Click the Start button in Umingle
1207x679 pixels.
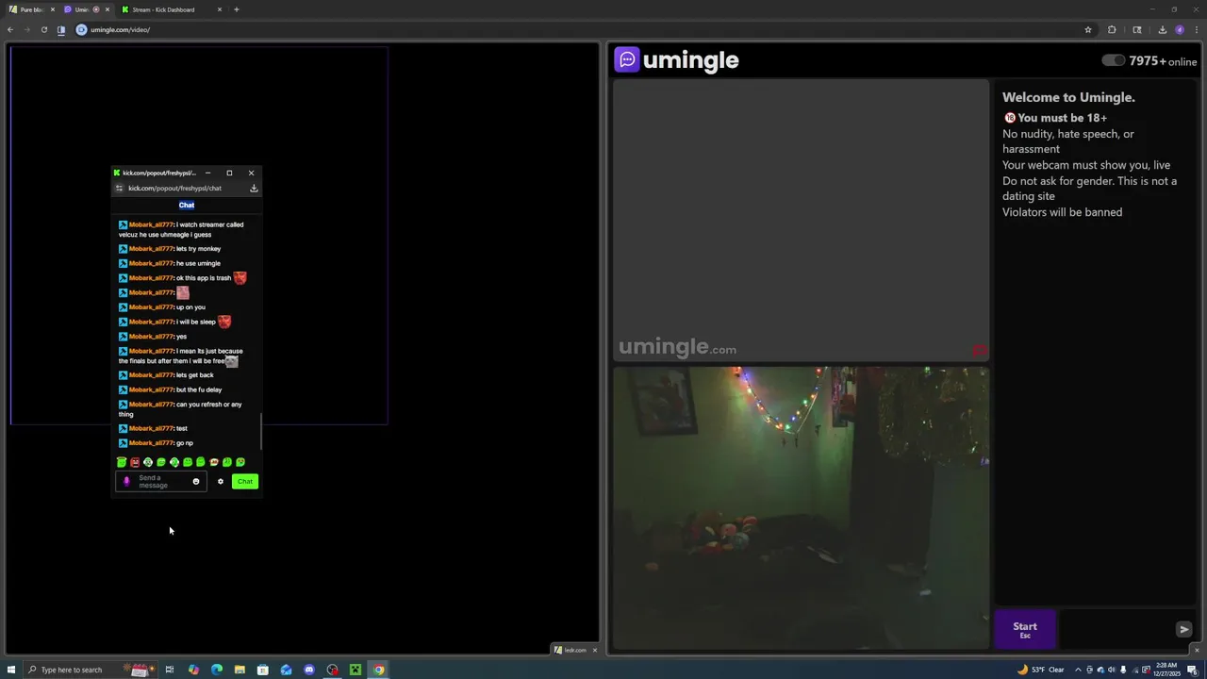point(1025,629)
